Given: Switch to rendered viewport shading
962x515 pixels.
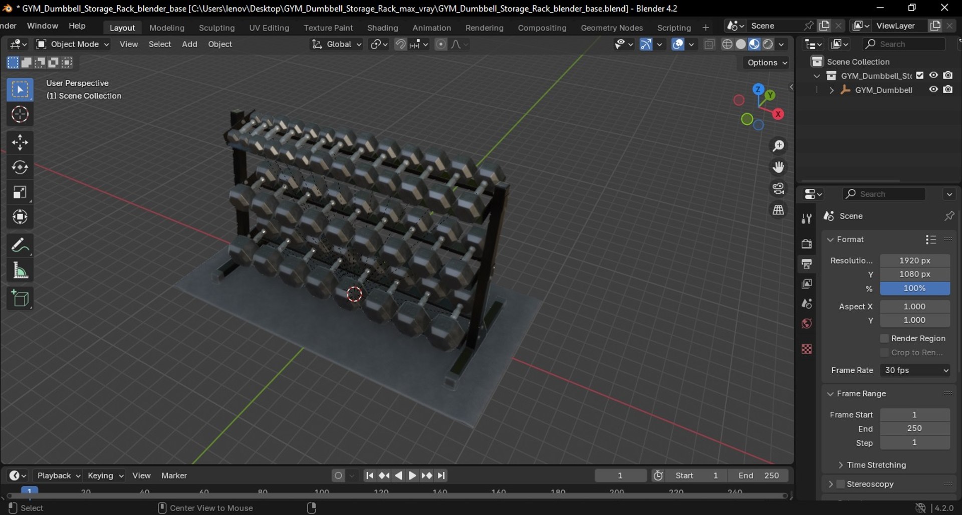Looking at the screenshot, I should coord(768,44).
